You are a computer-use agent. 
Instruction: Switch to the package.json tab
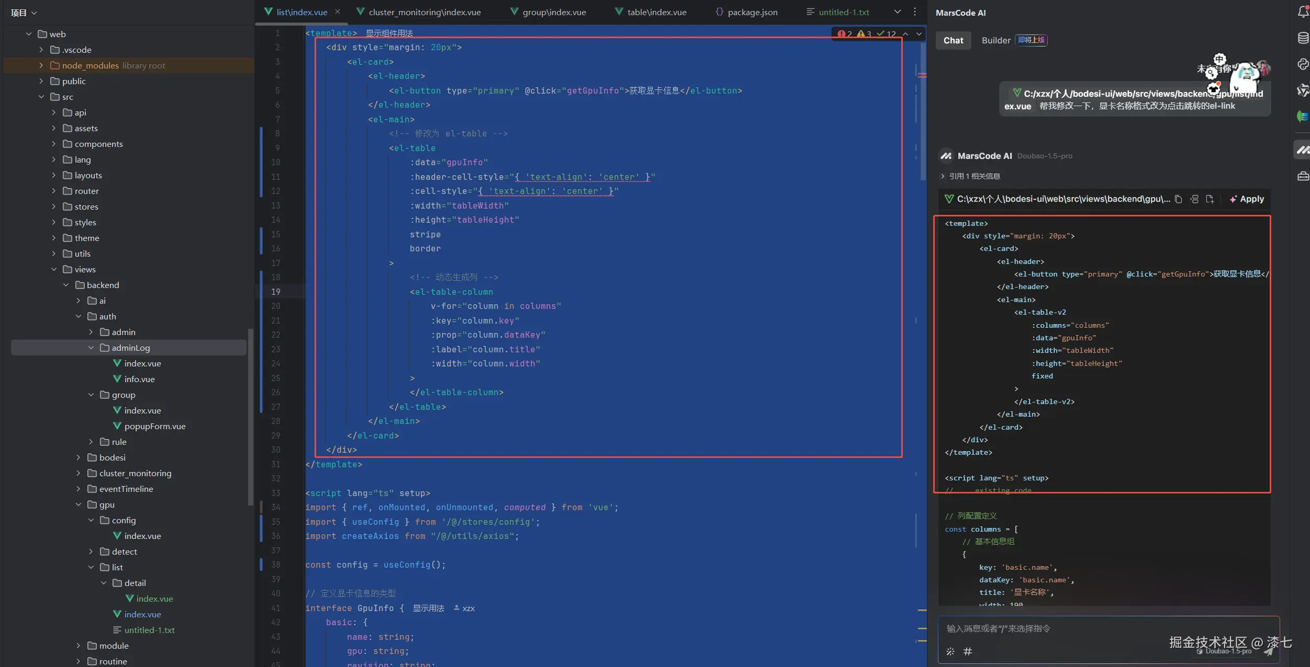tap(752, 12)
